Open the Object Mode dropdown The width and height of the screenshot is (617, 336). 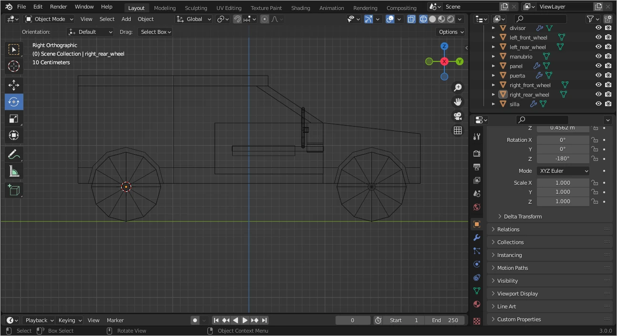(50, 19)
